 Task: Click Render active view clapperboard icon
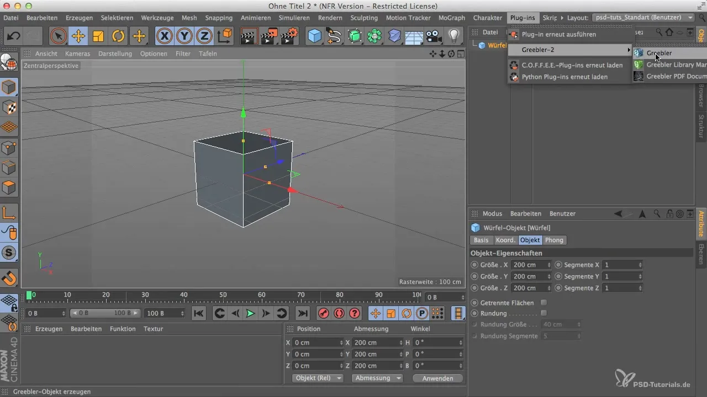(x=249, y=36)
